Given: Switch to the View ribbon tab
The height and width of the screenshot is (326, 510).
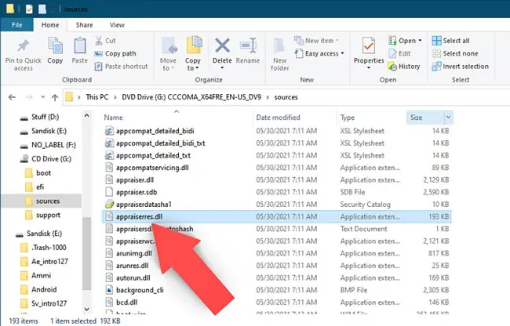Looking at the screenshot, I should tap(117, 25).
